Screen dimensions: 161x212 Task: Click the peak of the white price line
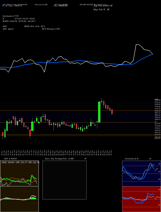[x=137, y=44]
